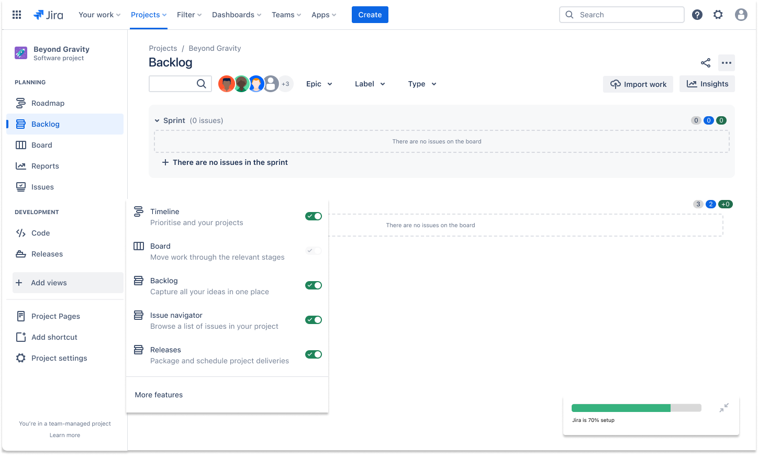Click the Issue navigator icon in popup
758x457 pixels.
pos(139,315)
